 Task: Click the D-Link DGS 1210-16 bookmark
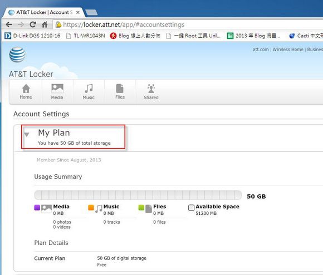(x=32, y=36)
